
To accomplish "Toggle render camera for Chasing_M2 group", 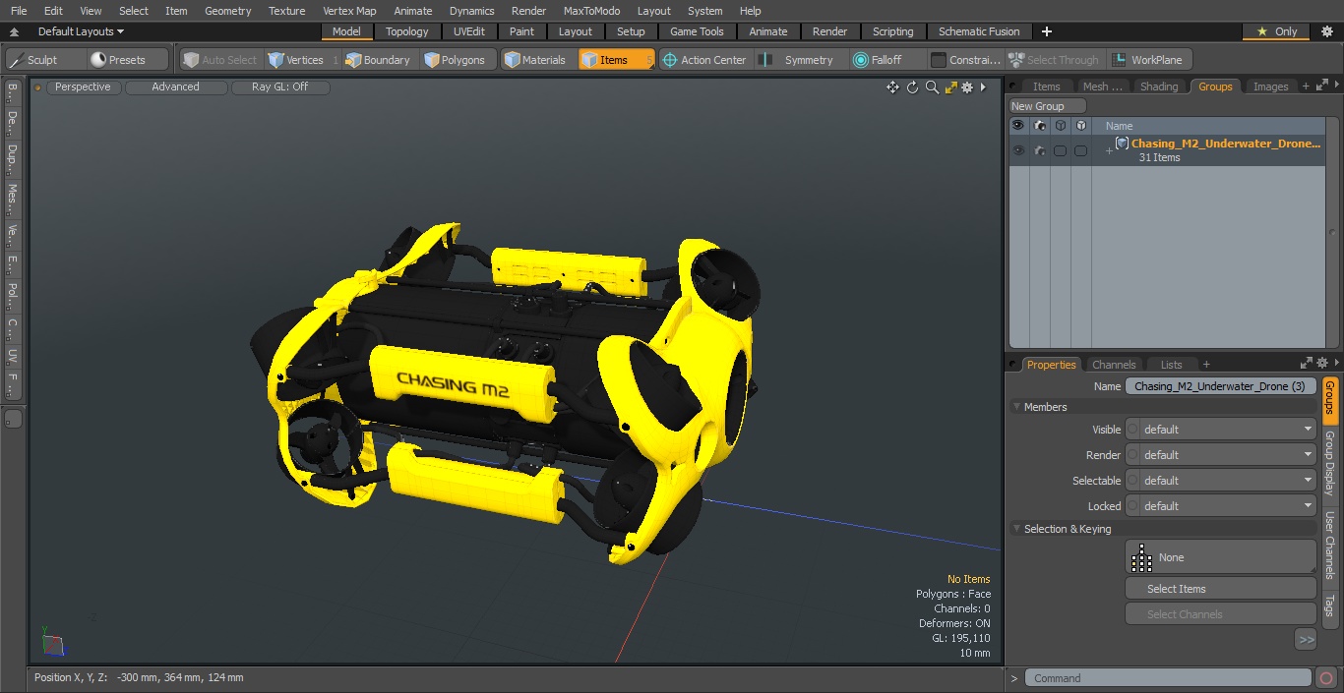I will click(1039, 150).
